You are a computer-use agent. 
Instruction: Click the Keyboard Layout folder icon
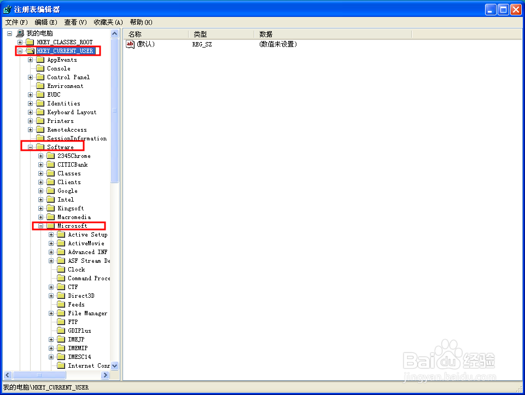[40, 112]
